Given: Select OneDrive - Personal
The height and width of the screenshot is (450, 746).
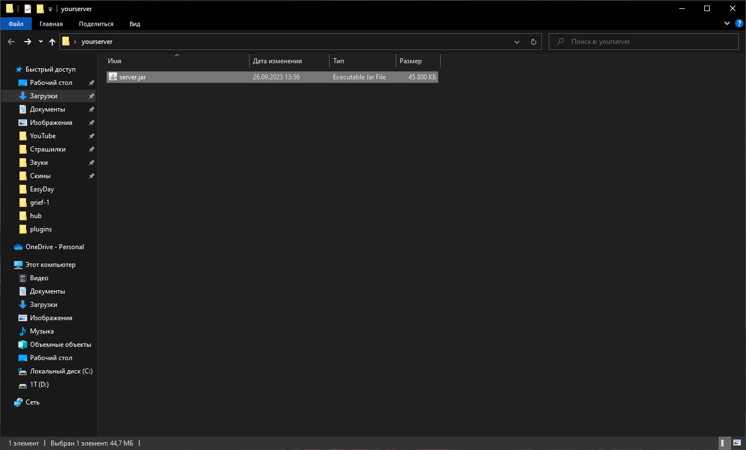Looking at the screenshot, I should tap(54, 247).
